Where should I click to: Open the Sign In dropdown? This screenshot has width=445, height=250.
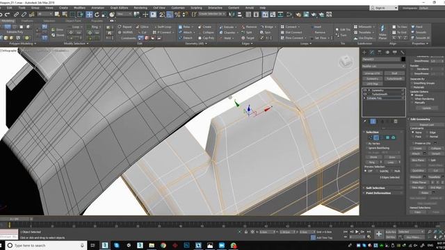click(384, 8)
